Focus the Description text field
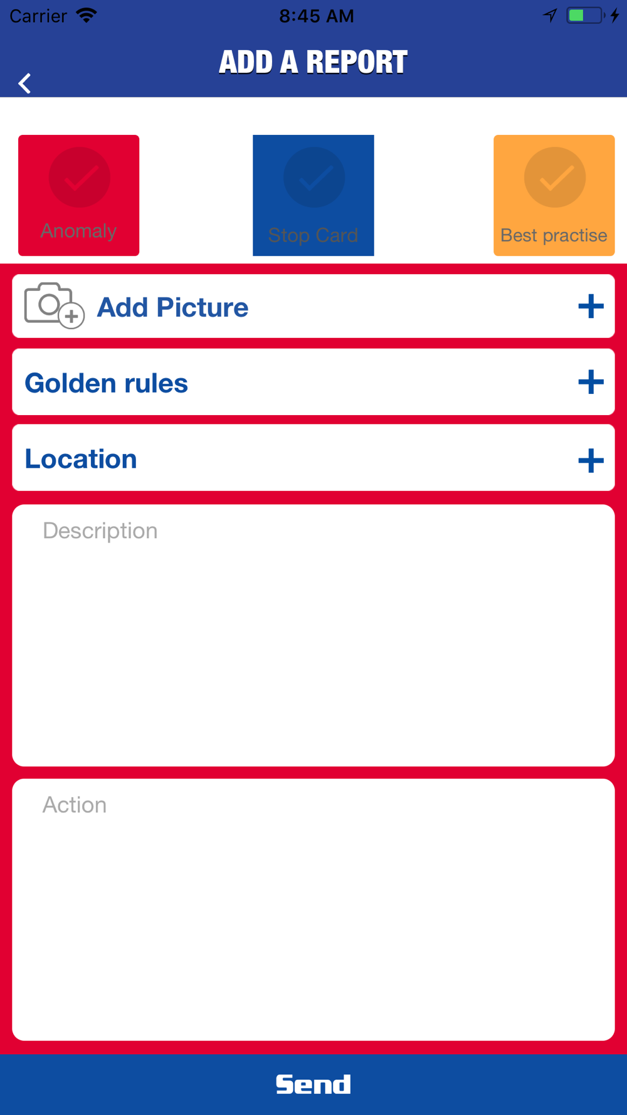The width and height of the screenshot is (627, 1115). pyautogui.click(x=313, y=635)
